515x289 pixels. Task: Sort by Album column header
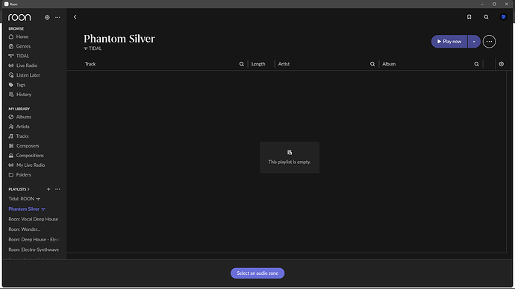point(389,64)
